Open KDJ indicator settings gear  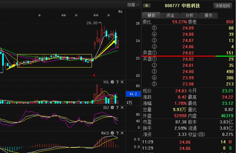pyautogui.click(x=112, y=107)
